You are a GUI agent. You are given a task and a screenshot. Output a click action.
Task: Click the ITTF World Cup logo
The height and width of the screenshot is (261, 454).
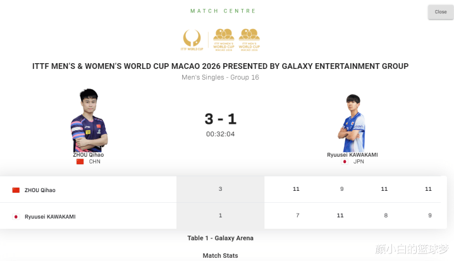(192, 39)
